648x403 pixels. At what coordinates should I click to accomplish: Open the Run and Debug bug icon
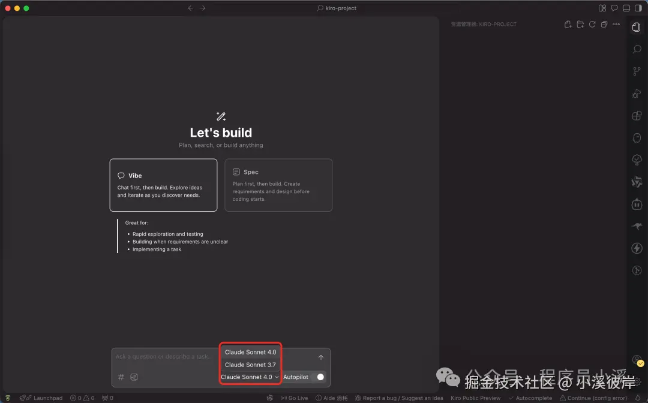pos(637,94)
